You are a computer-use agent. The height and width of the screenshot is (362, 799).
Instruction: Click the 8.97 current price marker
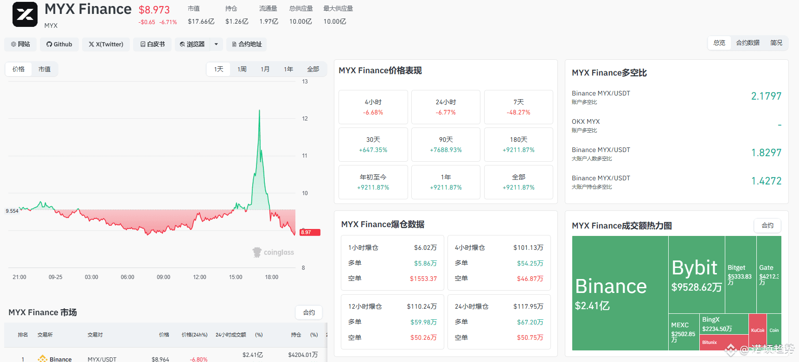point(310,232)
